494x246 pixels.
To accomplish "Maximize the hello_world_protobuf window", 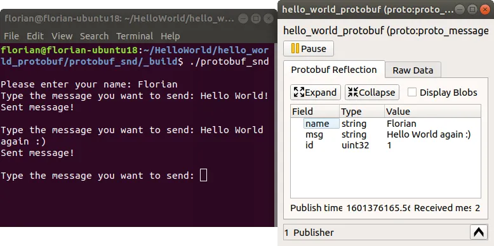I will [472, 10].
